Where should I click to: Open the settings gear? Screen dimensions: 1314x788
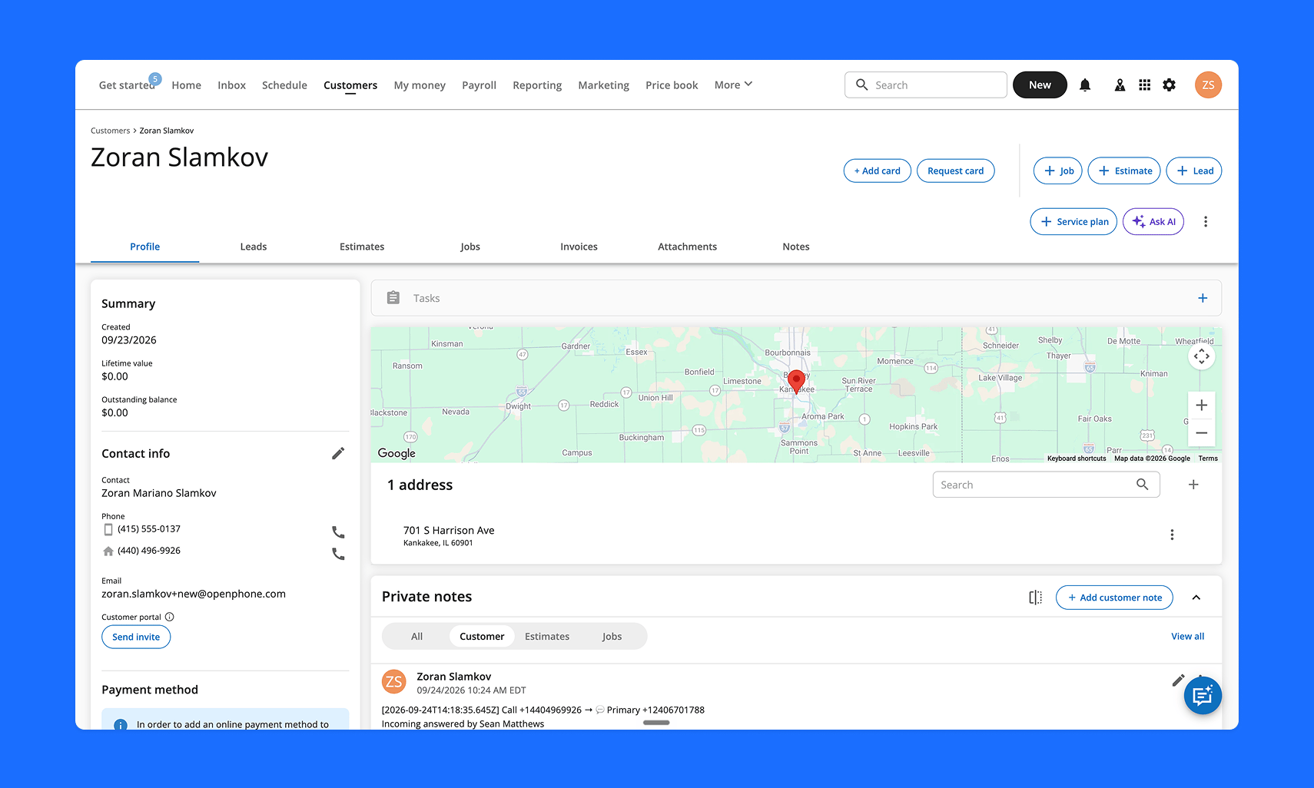pos(1170,85)
